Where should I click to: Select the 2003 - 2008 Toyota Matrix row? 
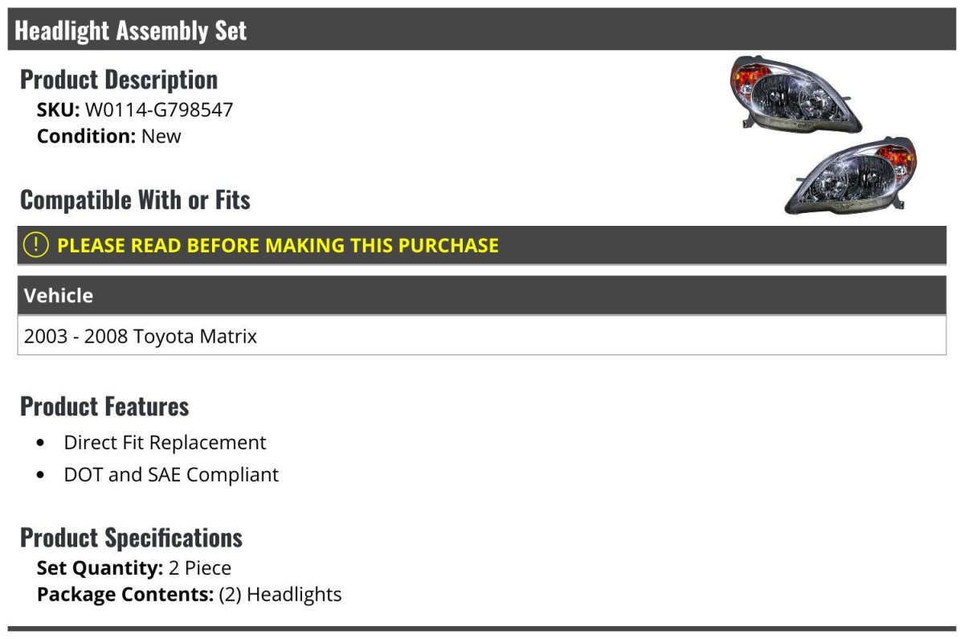coord(141,336)
